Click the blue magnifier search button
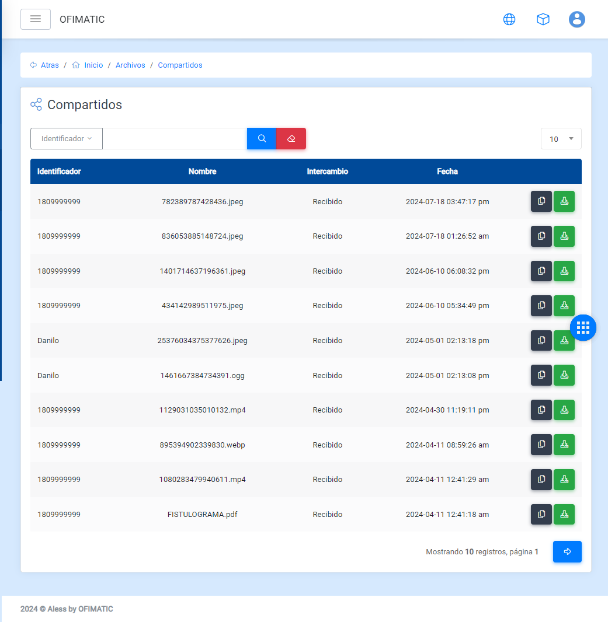Viewport: 608px width, 622px height. [x=262, y=139]
